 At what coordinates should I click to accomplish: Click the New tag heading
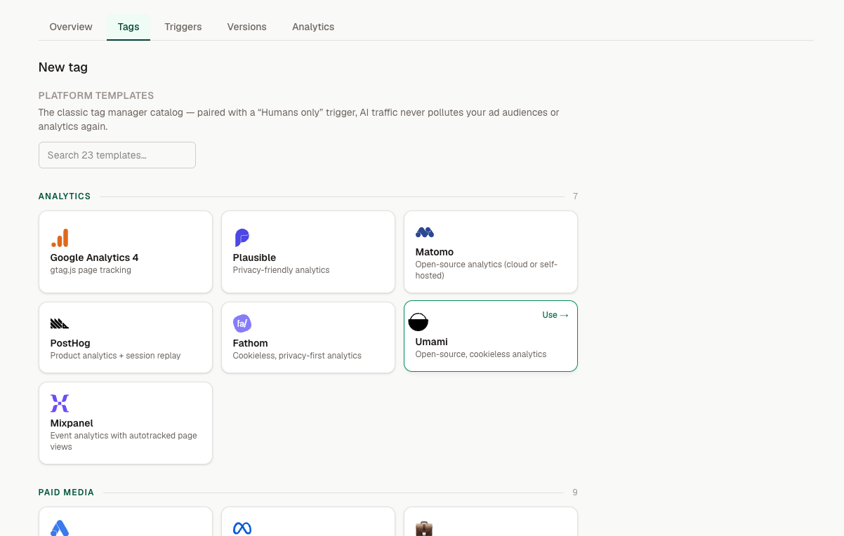pyautogui.click(x=63, y=67)
